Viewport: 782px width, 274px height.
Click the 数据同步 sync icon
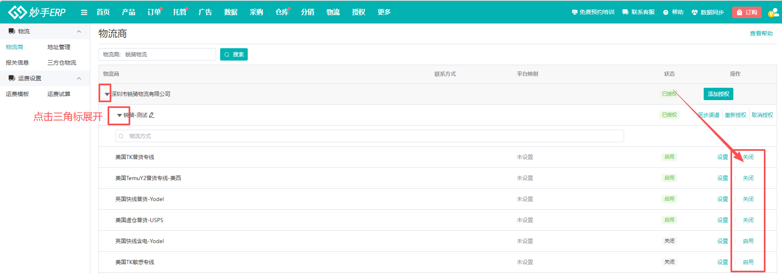pos(695,12)
